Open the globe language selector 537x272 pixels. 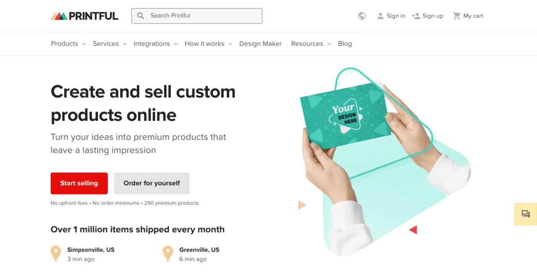(362, 16)
